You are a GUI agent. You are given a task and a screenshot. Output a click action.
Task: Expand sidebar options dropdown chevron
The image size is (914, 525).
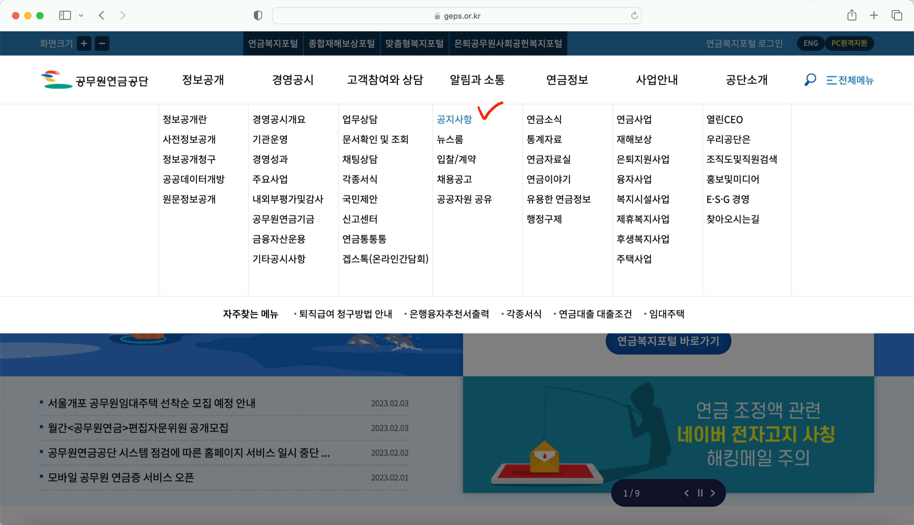(81, 16)
